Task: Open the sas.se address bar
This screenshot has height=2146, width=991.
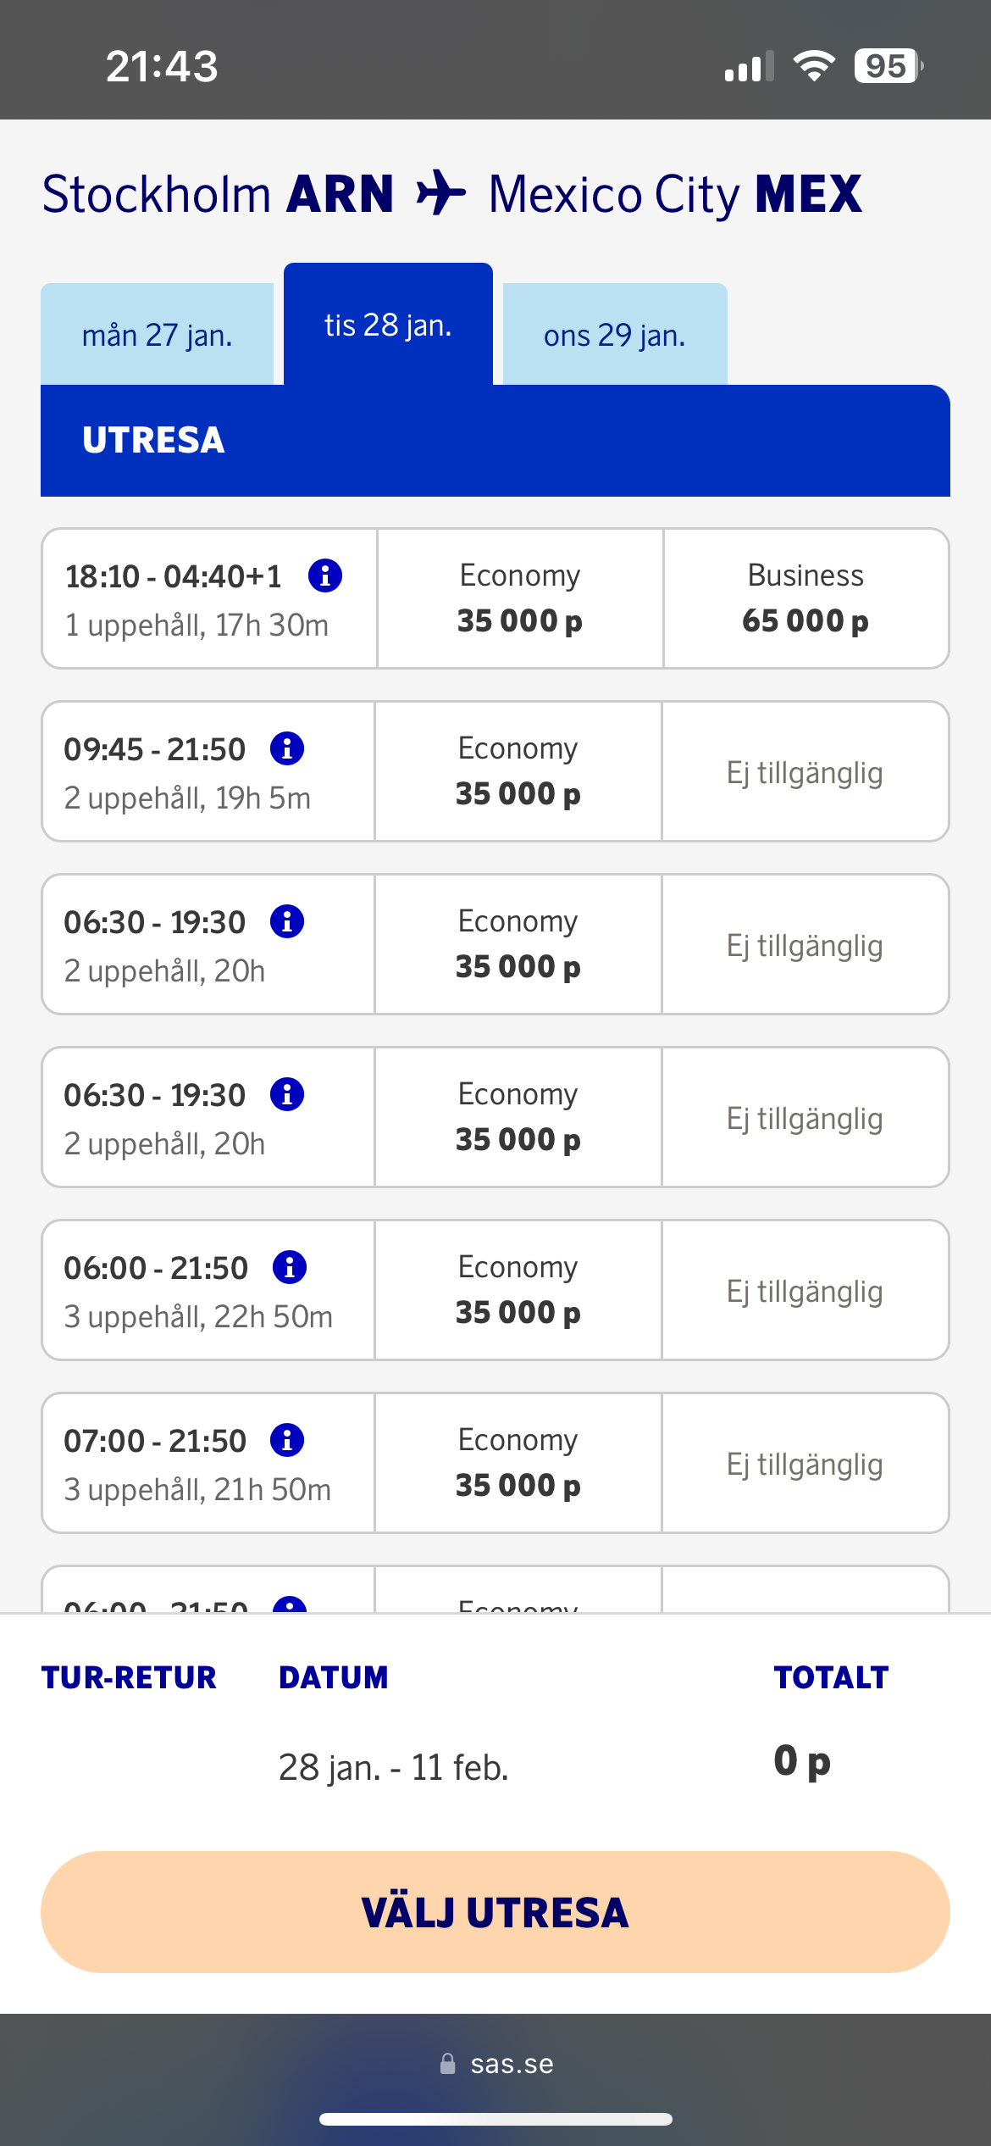Action: pos(512,2064)
